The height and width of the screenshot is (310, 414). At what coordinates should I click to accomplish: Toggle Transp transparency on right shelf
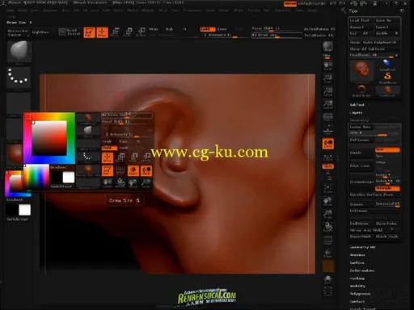[327, 253]
